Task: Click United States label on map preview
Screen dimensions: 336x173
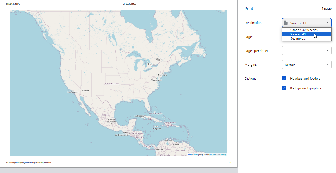Action: (x=111, y=84)
